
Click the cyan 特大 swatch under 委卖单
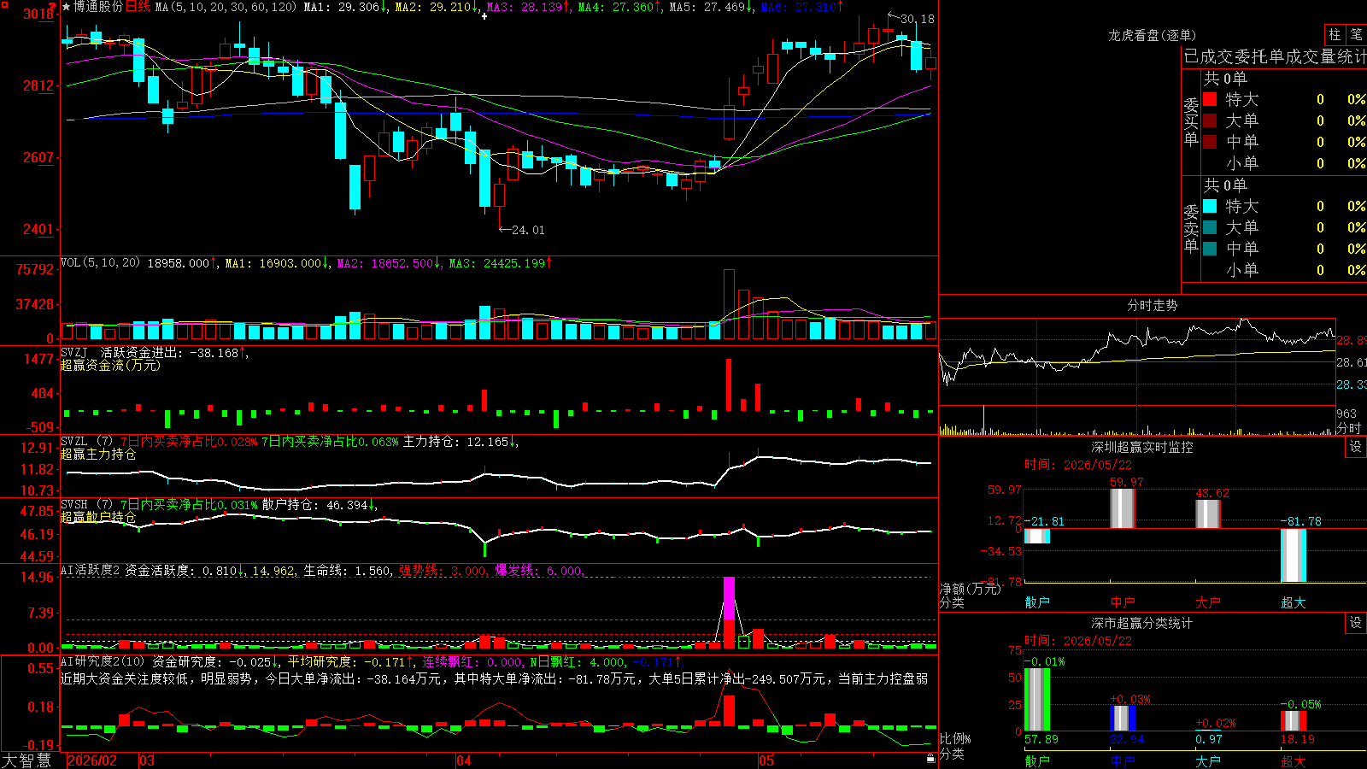1210,206
